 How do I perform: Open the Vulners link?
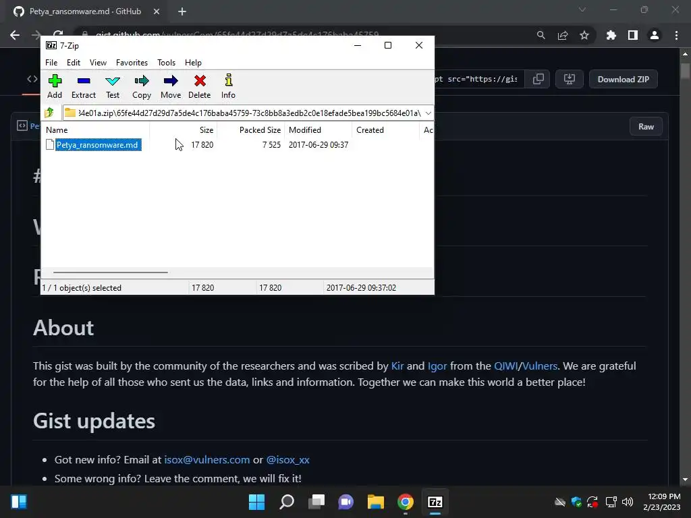(540, 366)
